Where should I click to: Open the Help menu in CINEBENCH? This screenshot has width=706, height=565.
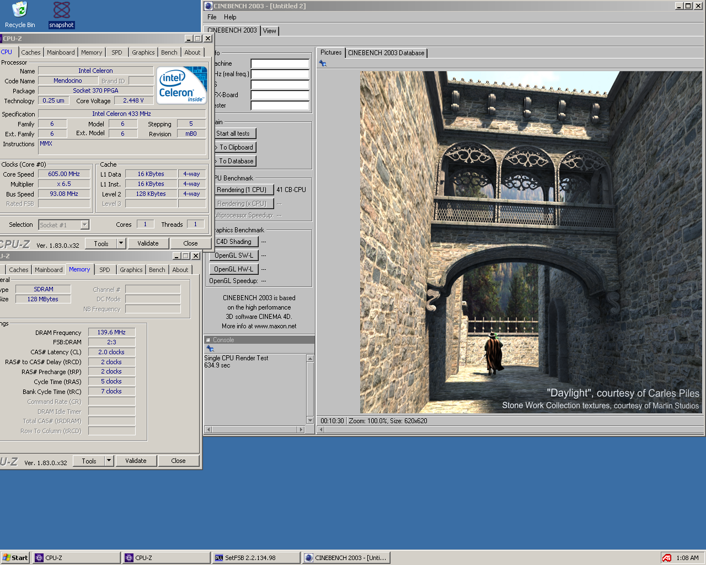230,17
